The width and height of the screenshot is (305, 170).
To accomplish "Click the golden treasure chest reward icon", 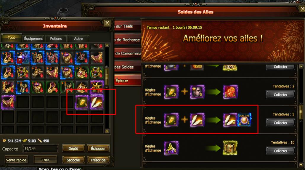I will coord(230,148).
